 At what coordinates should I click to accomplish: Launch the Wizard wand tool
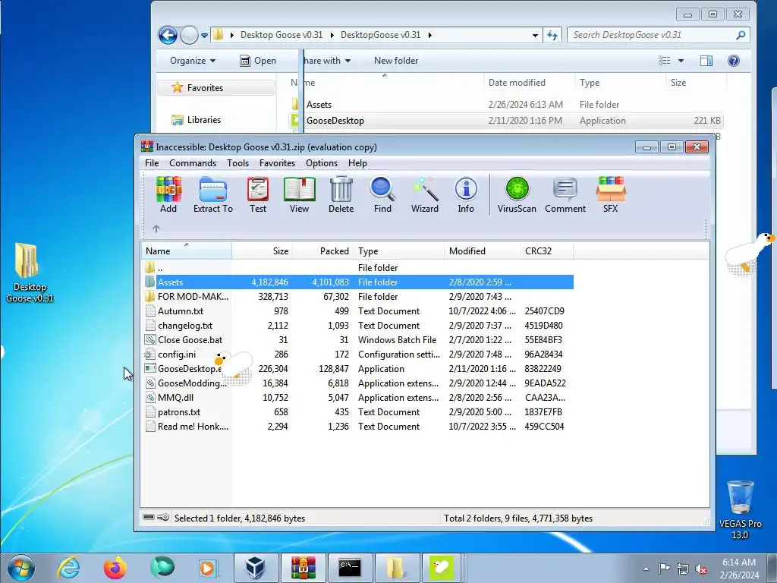coord(425,195)
